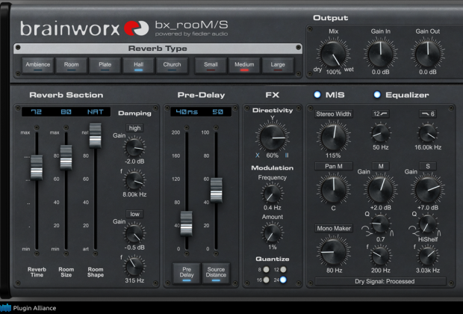The image size is (463, 314).
Task: Select Quantize 8 radio option
Action: [266, 270]
